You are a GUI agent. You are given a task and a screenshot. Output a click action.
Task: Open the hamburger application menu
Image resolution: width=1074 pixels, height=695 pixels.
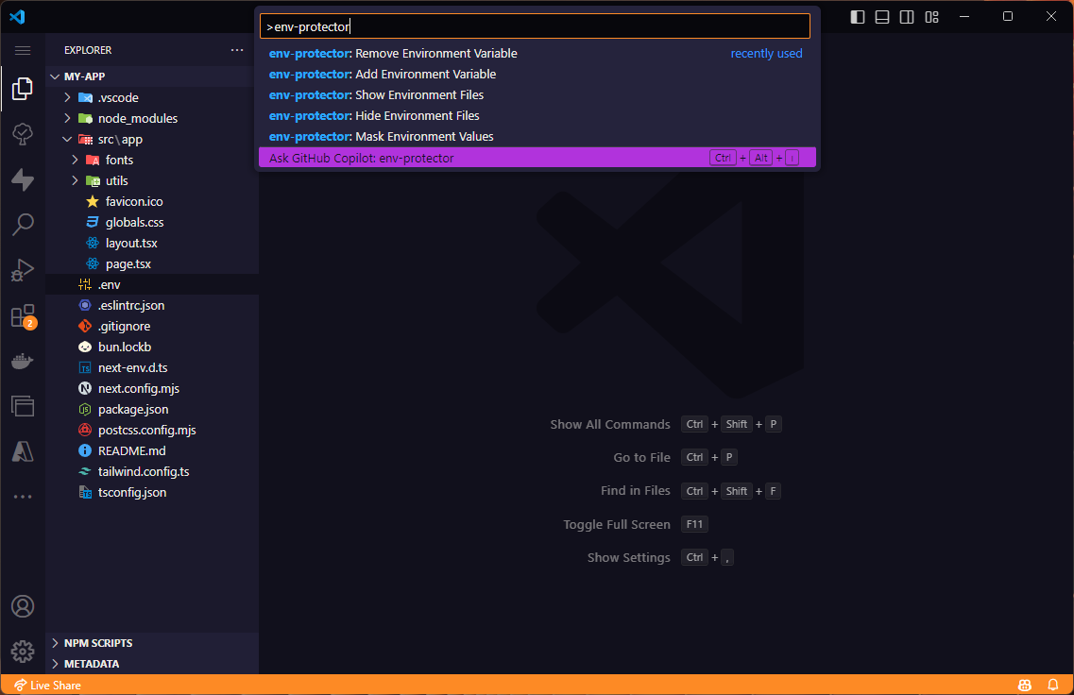coord(23,51)
